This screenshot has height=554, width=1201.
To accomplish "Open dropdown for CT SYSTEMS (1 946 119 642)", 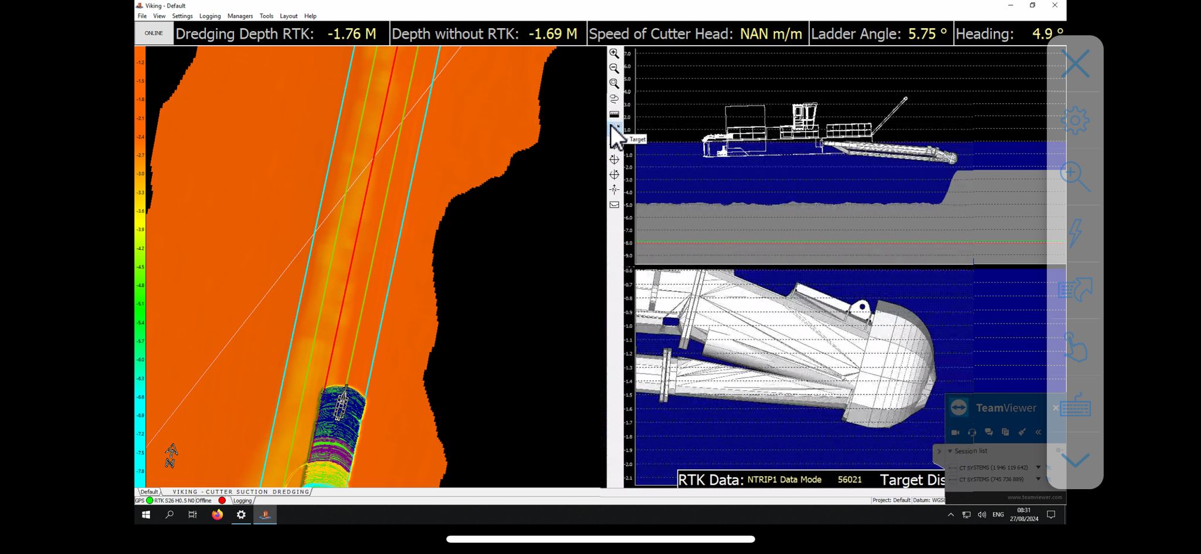I will click(x=1038, y=467).
